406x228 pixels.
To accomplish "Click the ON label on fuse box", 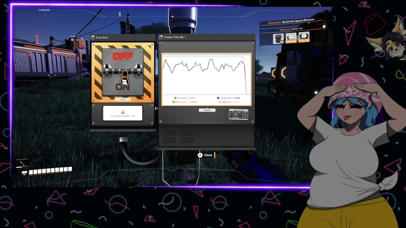I will click(x=123, y=87).
